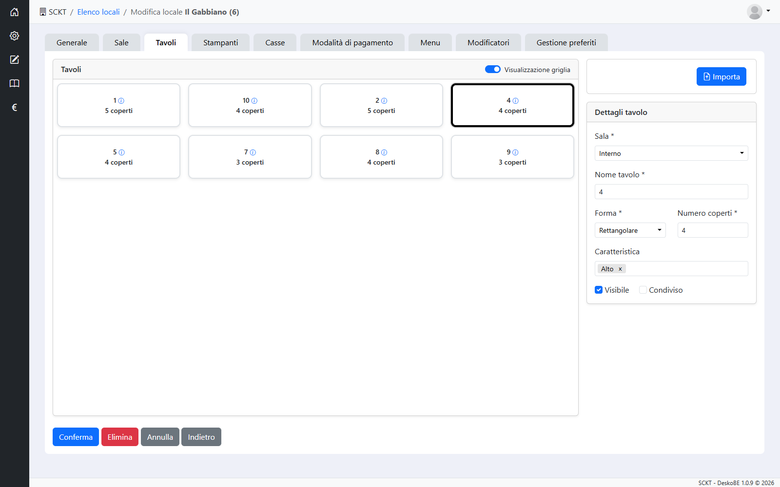Viewport: 780px width, 487px height.
Task: Open the settings gear in sidebar
Action: point(15,36)
